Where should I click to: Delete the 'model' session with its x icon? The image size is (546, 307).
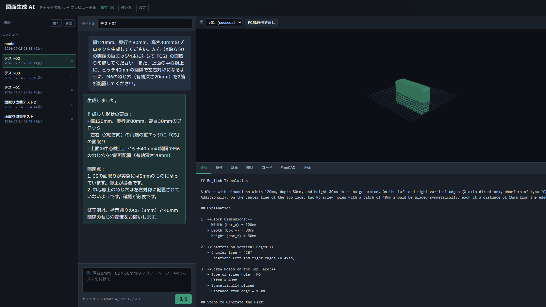pos(72,46)
